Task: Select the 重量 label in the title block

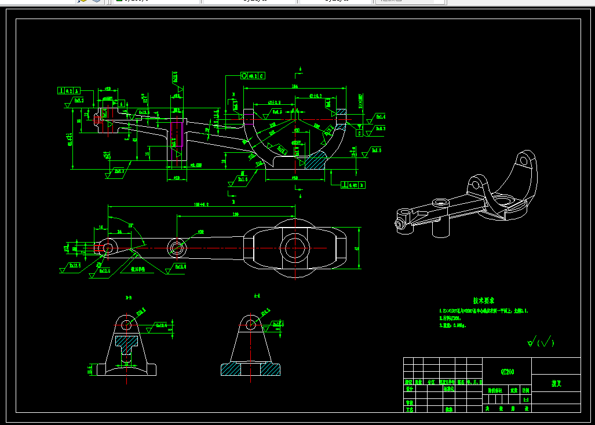Action: [x=514, y=390]
